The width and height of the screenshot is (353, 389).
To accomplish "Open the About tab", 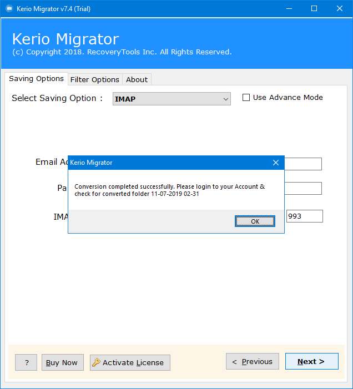I will 137,80.
